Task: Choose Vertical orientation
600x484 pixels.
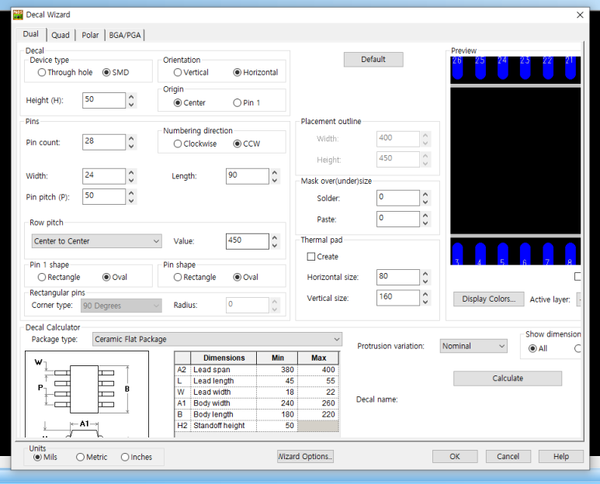Action: (x=191, y=72)
